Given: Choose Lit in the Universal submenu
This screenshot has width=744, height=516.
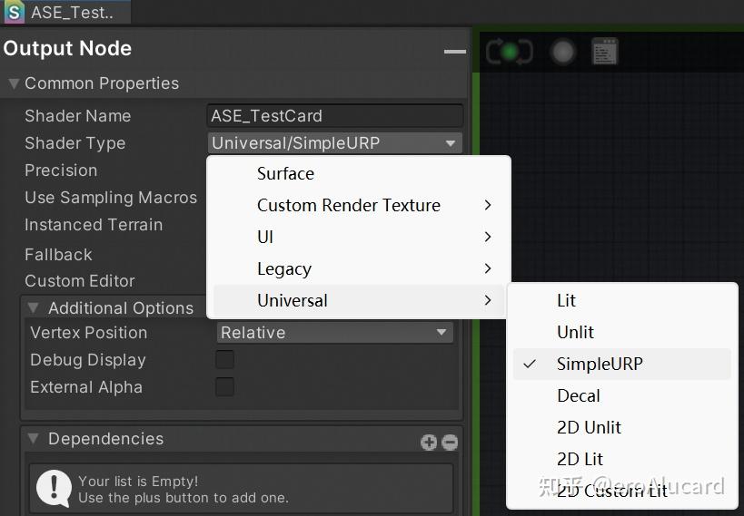Looking at the screenshot, I should 567,301.
